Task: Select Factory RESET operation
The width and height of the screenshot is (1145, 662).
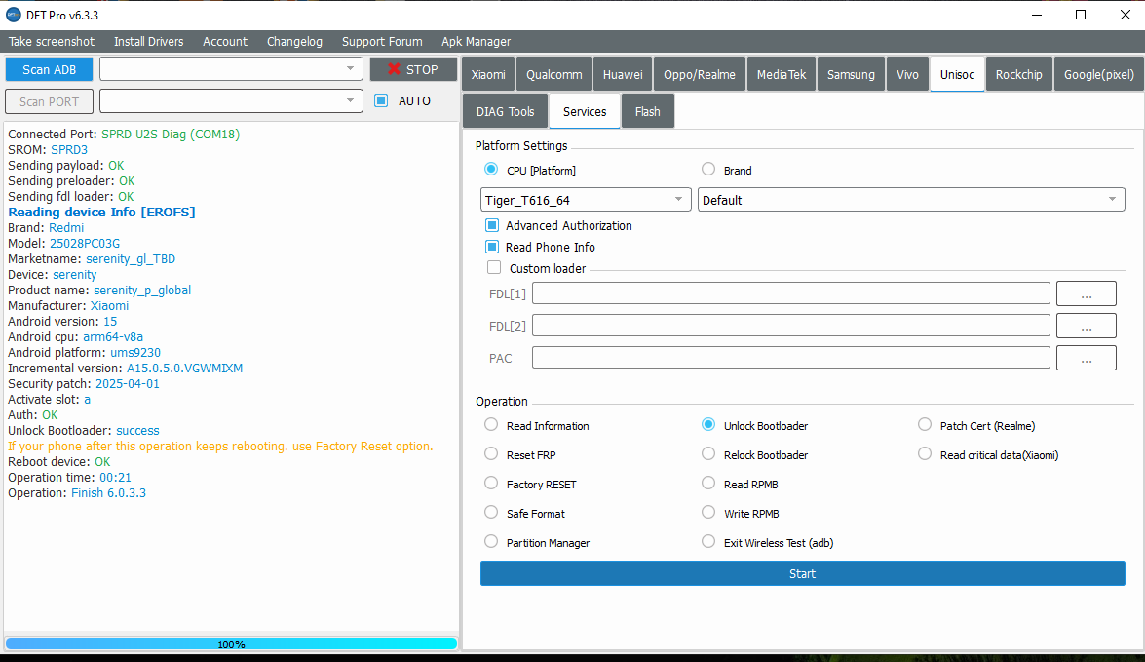Action: tap(491, 484)
